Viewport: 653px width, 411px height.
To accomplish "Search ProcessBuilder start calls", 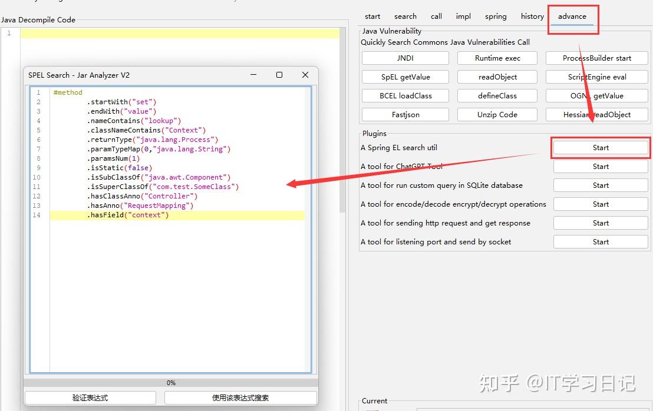I will click(597, 58).
